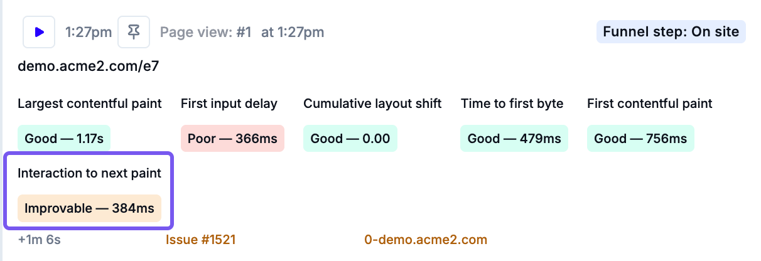Click the Good — 756ms badge
The height and width of the screenshot is (261, 761).
[x=640, y=139]
